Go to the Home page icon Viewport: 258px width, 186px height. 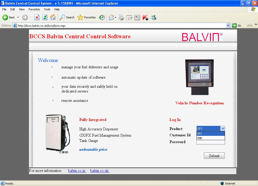point(53,17)
